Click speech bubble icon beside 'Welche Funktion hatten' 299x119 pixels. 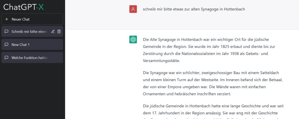7,58
